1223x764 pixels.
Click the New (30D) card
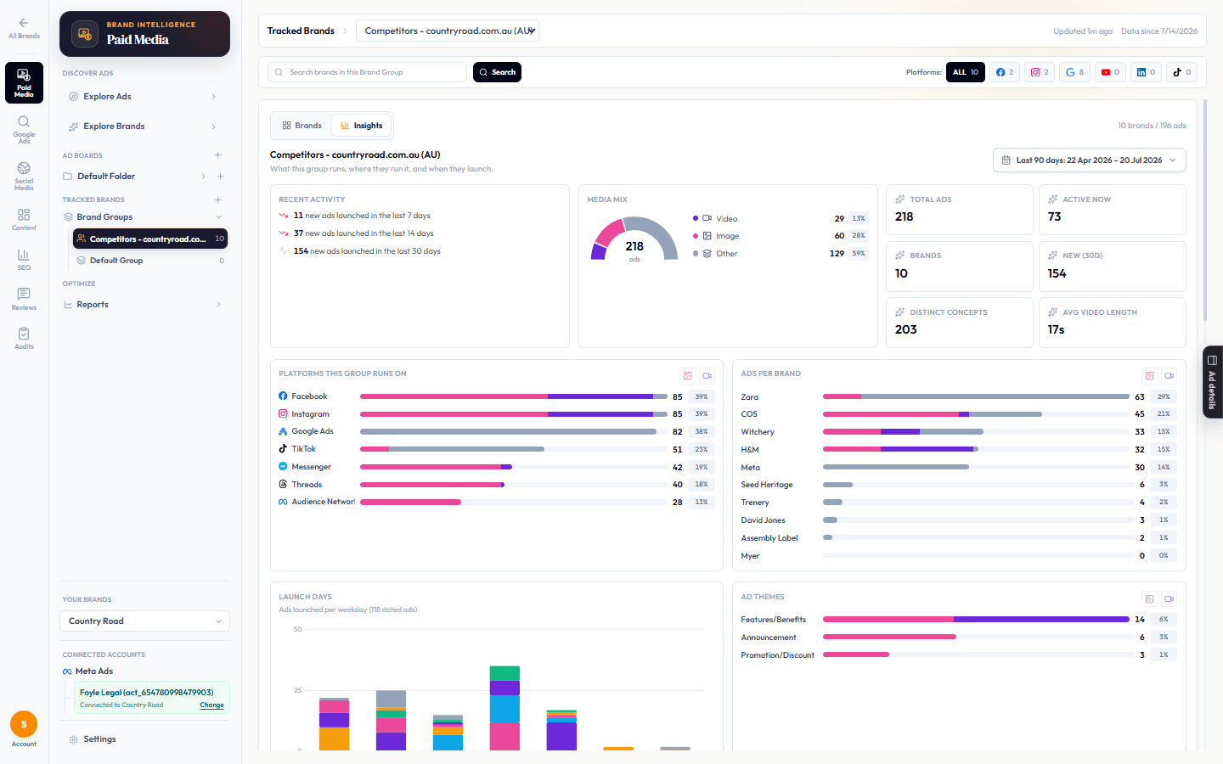tap(1113, 267)
